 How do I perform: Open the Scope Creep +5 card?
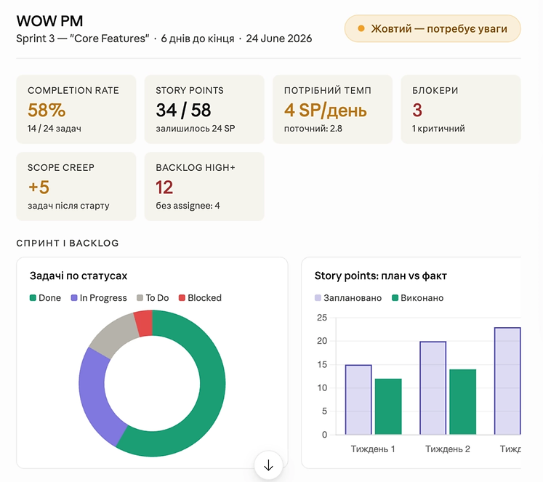pyautogui.click(x=76, y=186)
